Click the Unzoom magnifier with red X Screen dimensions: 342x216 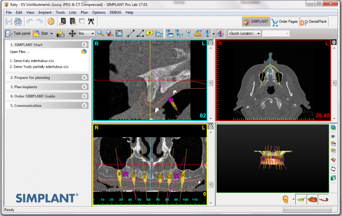pyautogui.click(x=110, y=33)
